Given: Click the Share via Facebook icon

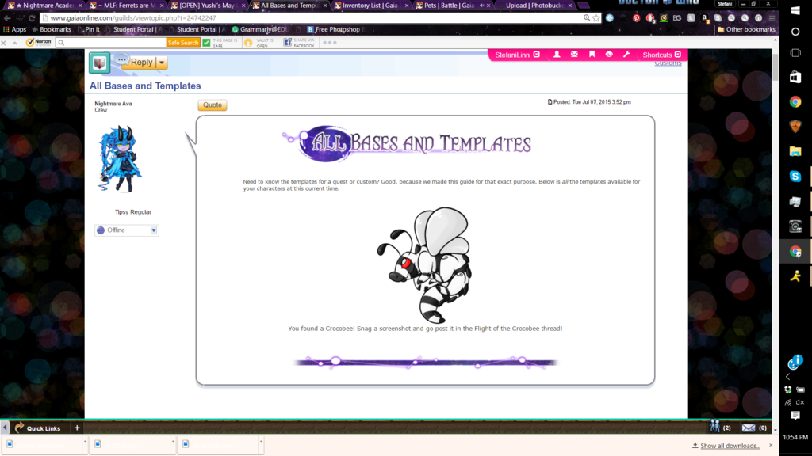Looking at the screenshot, I should tap(287, 43).
